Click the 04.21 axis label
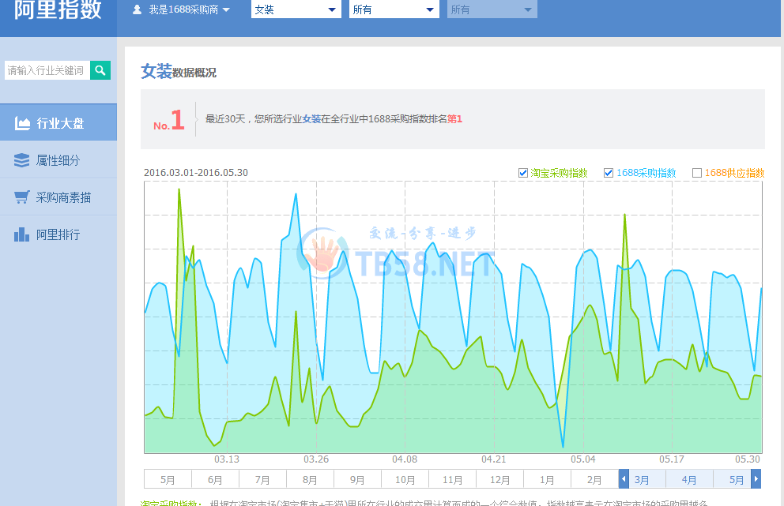This screenshot has height=506, width=784. pos(493,459)
